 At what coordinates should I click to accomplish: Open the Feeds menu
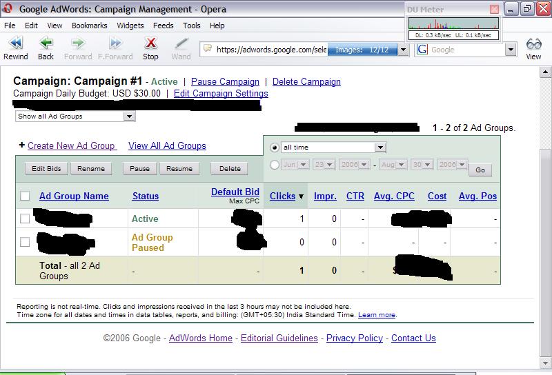[x=164, y=26]
